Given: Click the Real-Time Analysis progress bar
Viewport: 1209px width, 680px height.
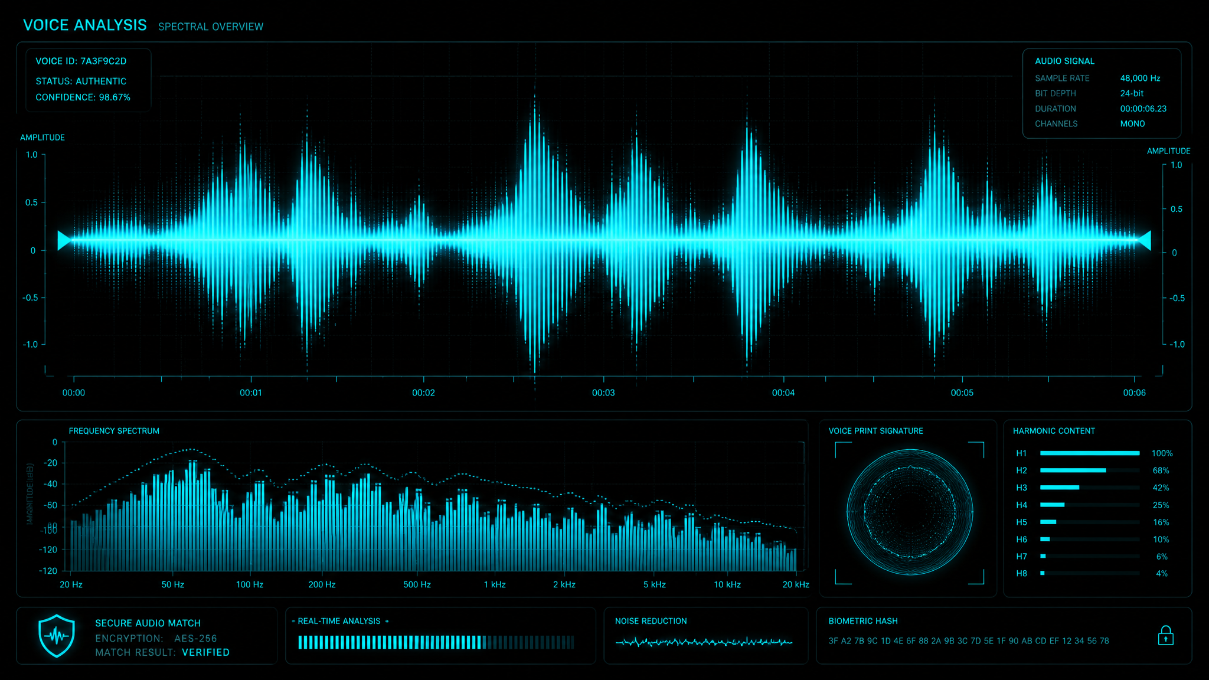Looking at the screenshot, I should click(x=436, y=642).
